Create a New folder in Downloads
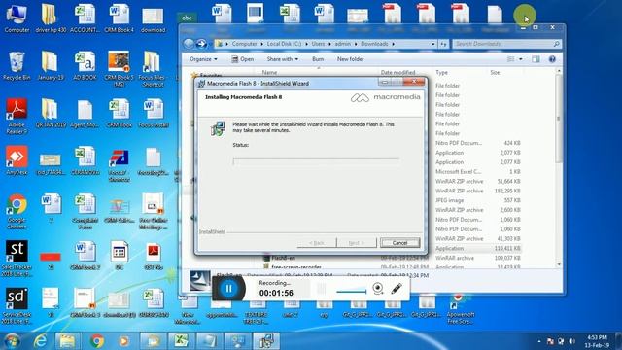The width and height of the screenshot is (622, 350). [350, 59]
